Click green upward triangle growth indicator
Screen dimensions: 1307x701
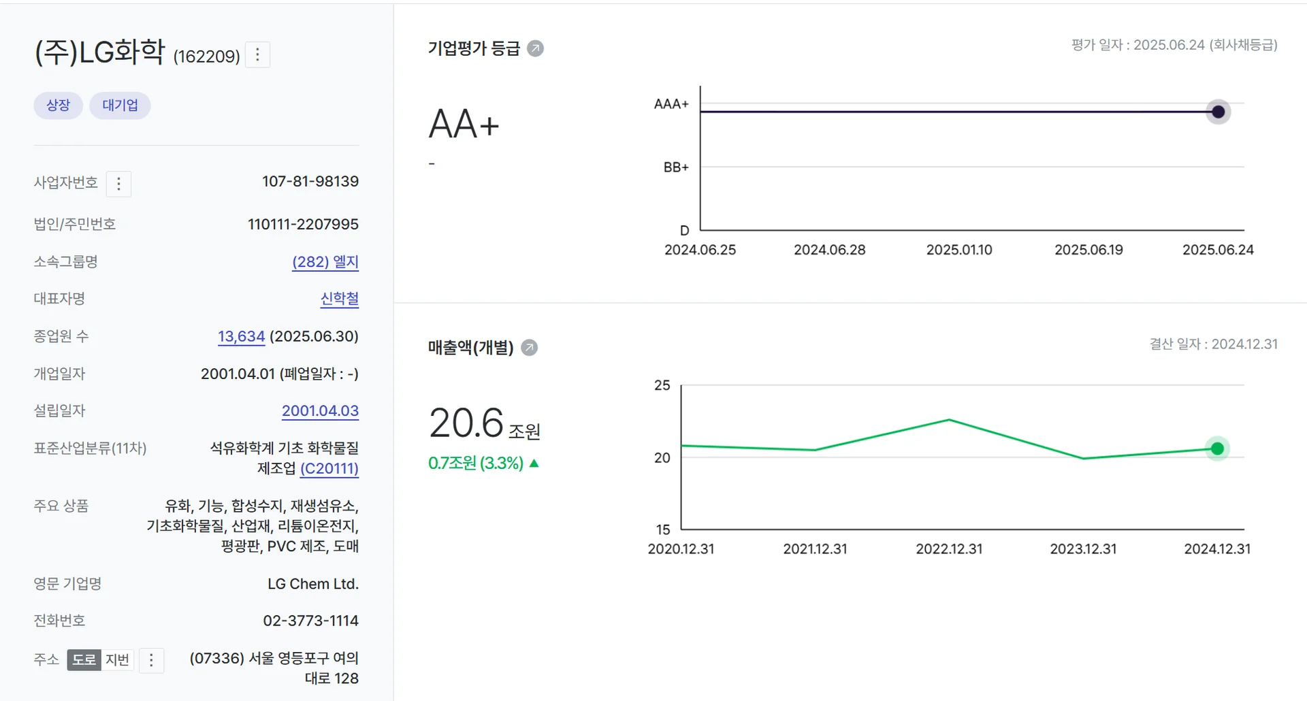tap(534, 463)
